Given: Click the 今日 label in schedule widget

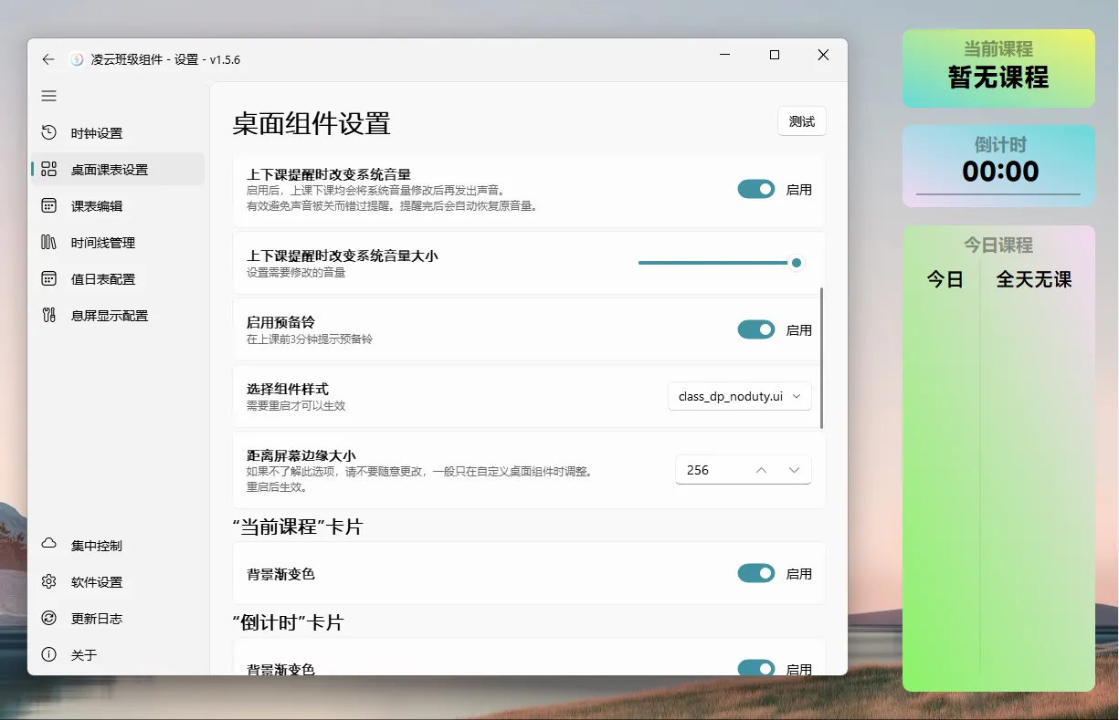Looking at the screenshot, I should (945, 279).
